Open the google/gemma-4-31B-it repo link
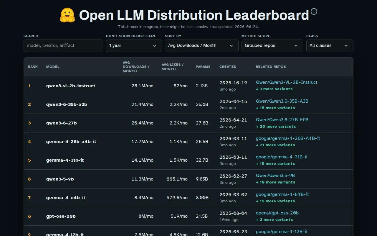The width and height of the screenshot is (377, 236). (282, 157)
